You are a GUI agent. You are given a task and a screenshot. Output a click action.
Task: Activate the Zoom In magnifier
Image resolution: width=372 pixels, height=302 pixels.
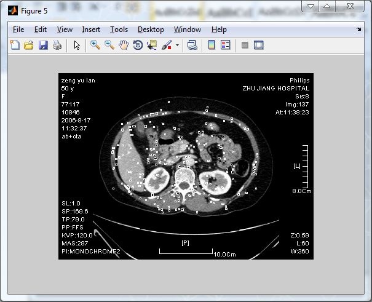click(x=95, y=45)
